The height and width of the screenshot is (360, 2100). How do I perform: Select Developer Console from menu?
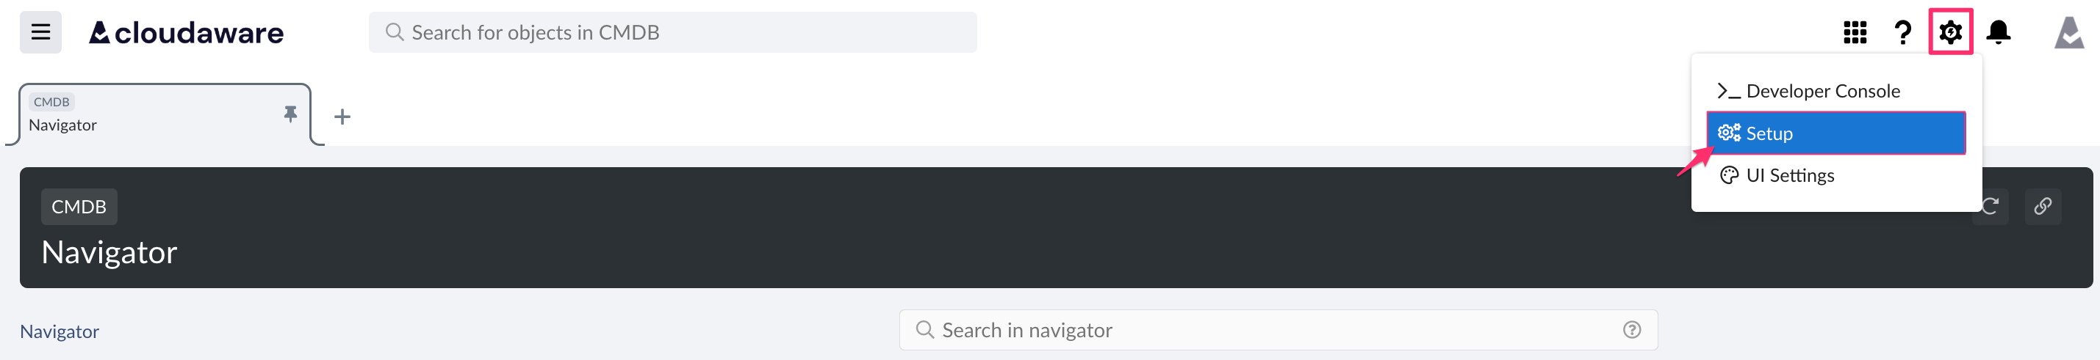(x=1822, y=91)
